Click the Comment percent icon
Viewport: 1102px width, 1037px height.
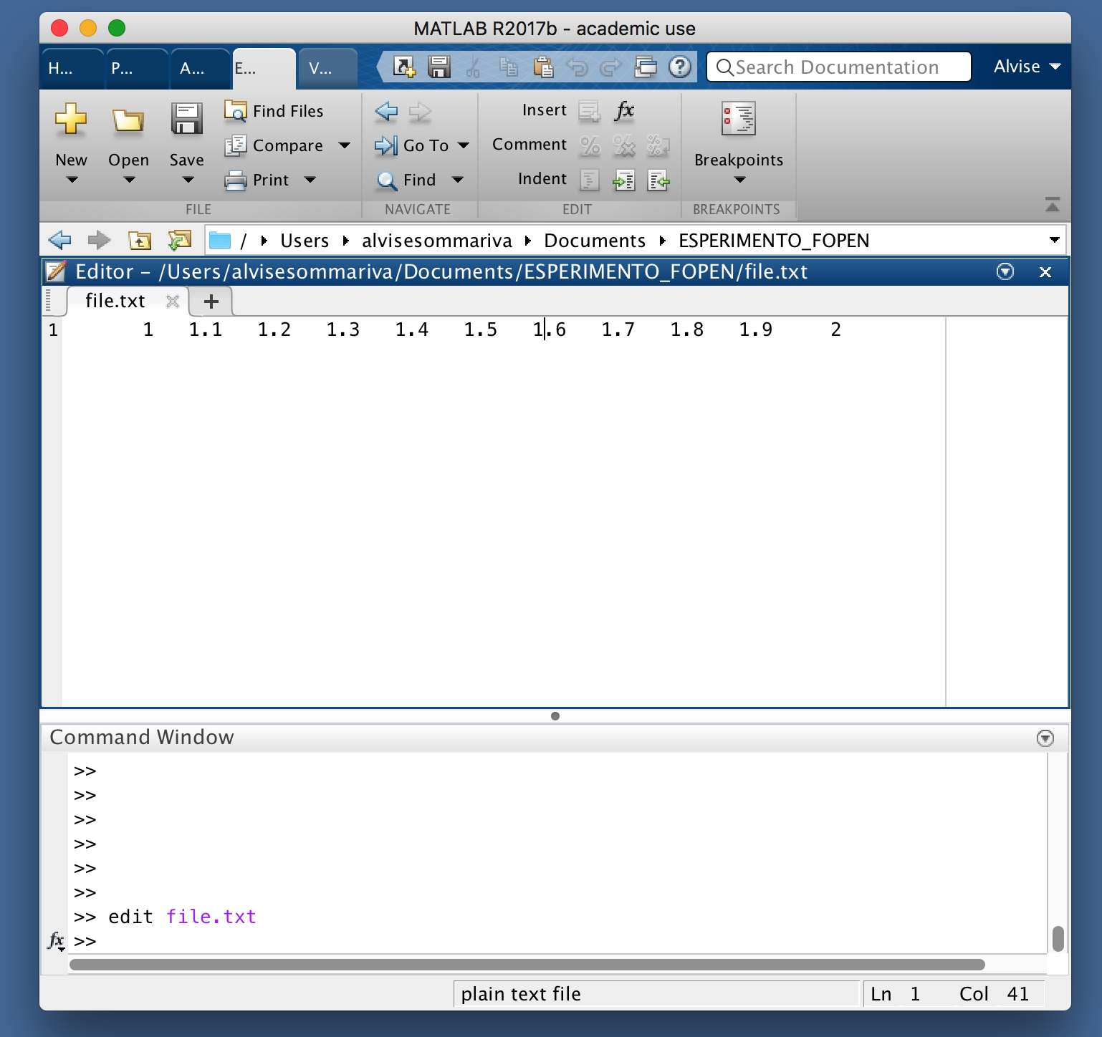pos(590,145)
